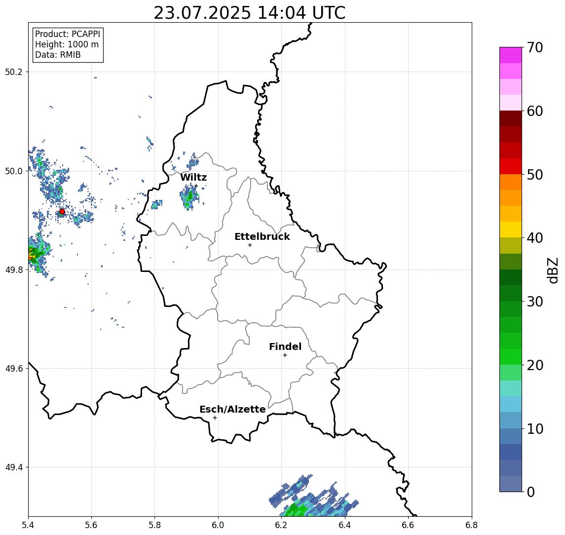Click the 50.0 latitude axis label

click(14, 171)
